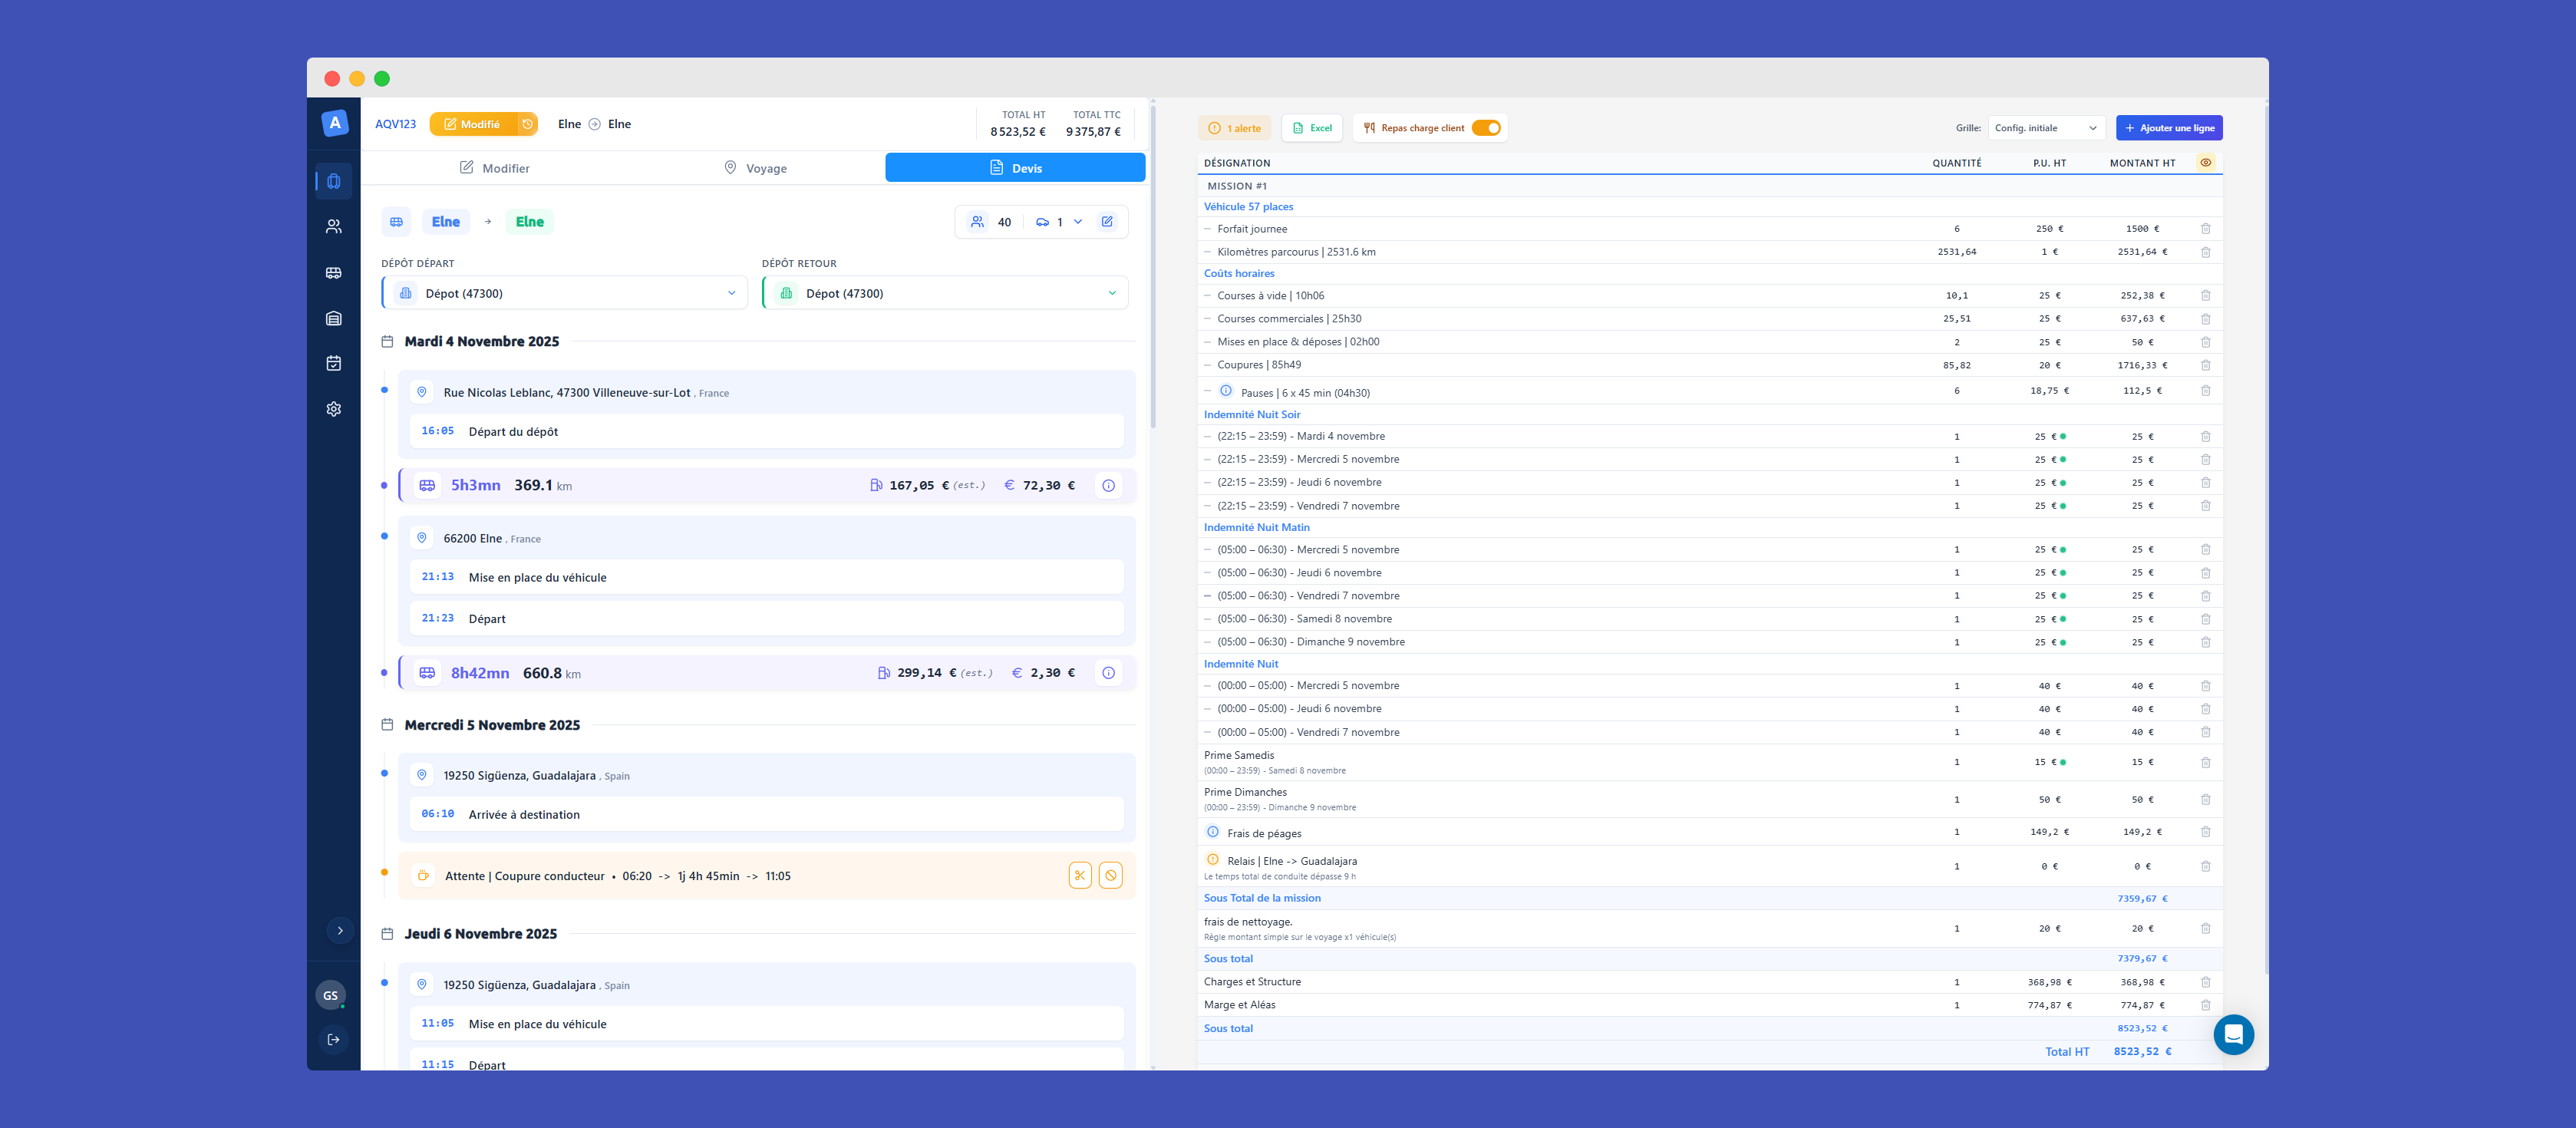Export with the Excel button

point(1312,128)
